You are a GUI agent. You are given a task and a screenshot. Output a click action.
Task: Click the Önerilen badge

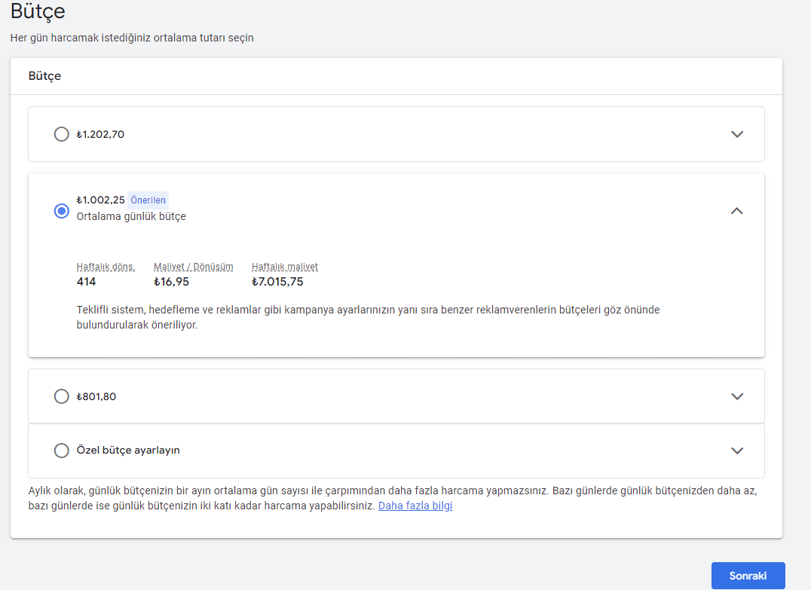pyautogui.click(x=148, y=200)
